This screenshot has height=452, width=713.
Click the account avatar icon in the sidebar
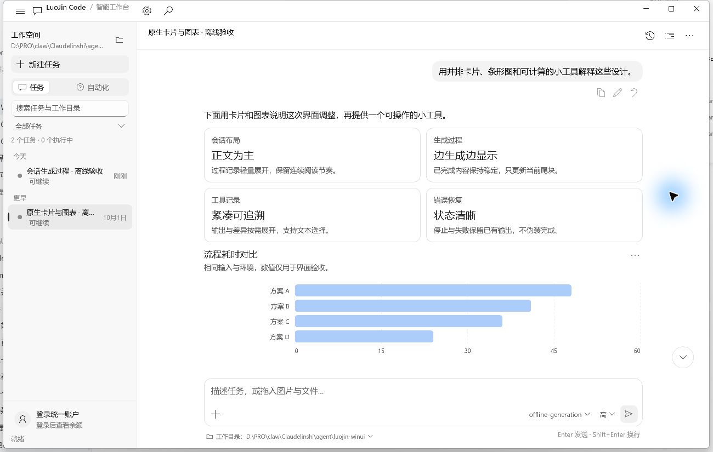(x=22, y=419)
